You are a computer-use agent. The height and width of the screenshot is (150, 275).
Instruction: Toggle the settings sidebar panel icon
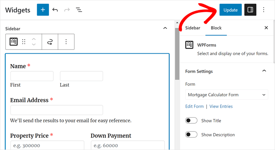point(250,10)
